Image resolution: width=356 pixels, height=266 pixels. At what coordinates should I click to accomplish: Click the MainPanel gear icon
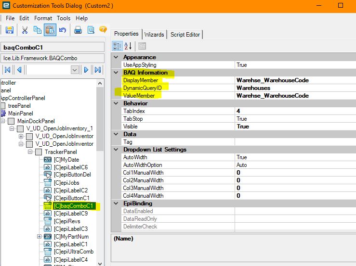pyautogui.click(x=3, y=113)
